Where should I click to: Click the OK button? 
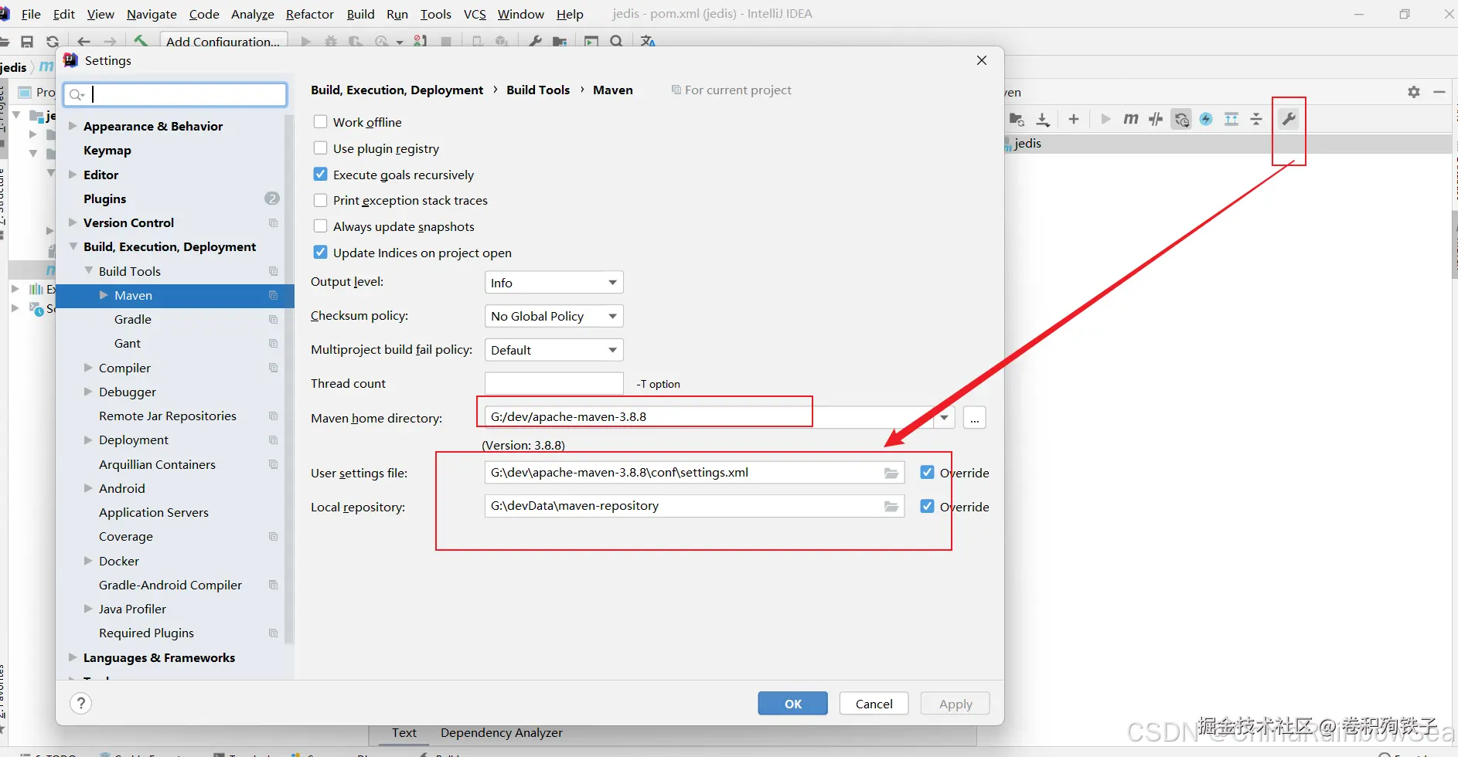click(793, 704)
